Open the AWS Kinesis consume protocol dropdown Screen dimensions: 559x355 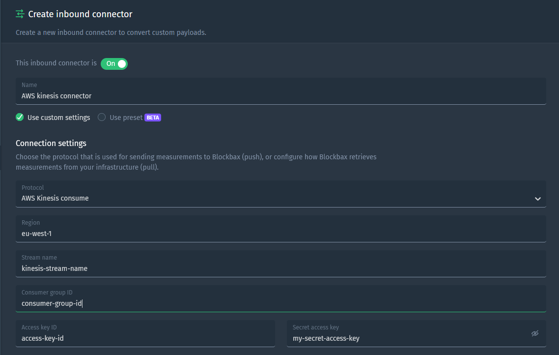click(281, 194)
